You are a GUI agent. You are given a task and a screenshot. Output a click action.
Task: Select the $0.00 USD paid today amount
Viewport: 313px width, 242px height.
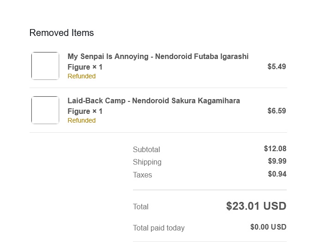pos(268,227)
